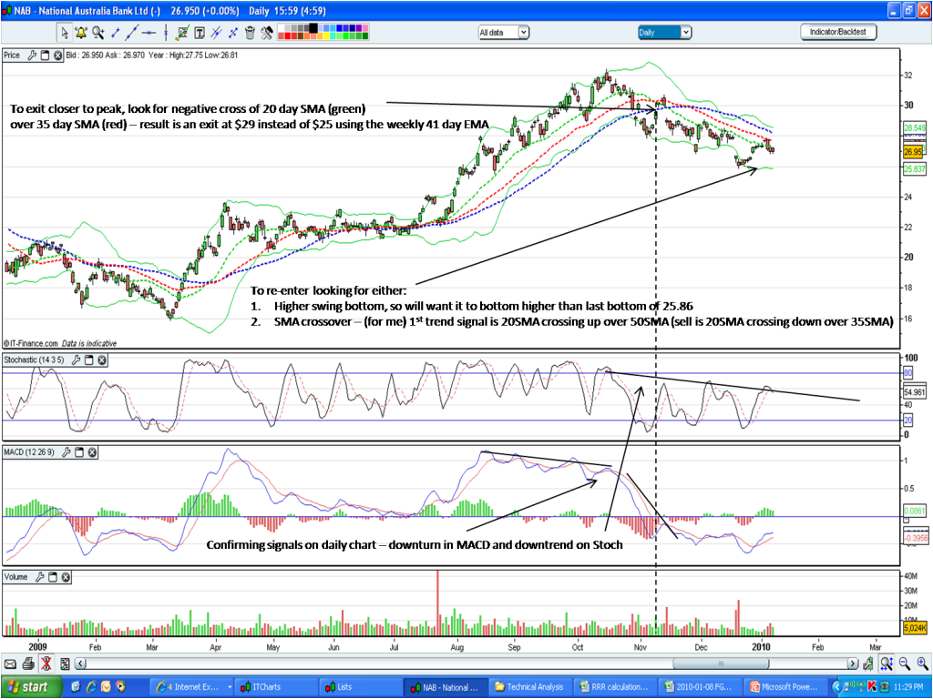Click the data list icon beside scrollbar
Viewport: 933px width, 699px height.
click(65, 664)
